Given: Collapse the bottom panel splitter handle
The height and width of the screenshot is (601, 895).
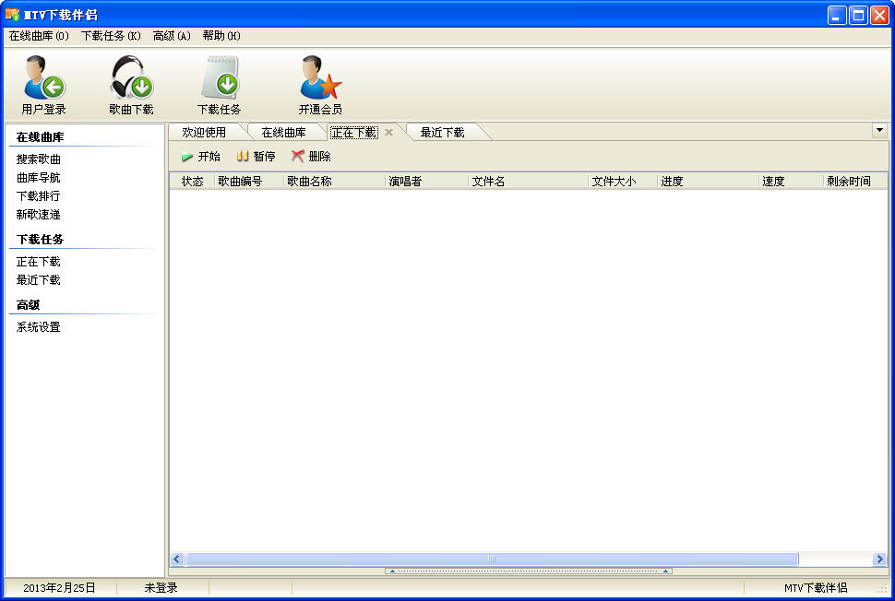Looking at the screenshot, I should coord(528,572).
